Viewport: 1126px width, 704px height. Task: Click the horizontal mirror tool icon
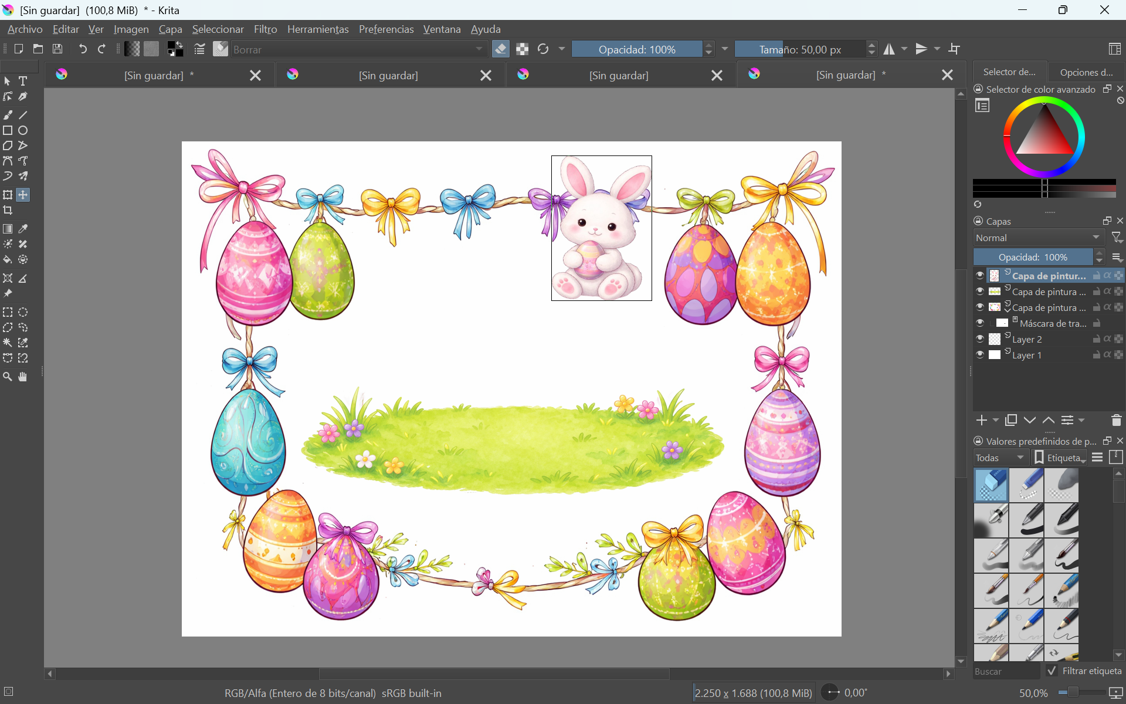889,49
